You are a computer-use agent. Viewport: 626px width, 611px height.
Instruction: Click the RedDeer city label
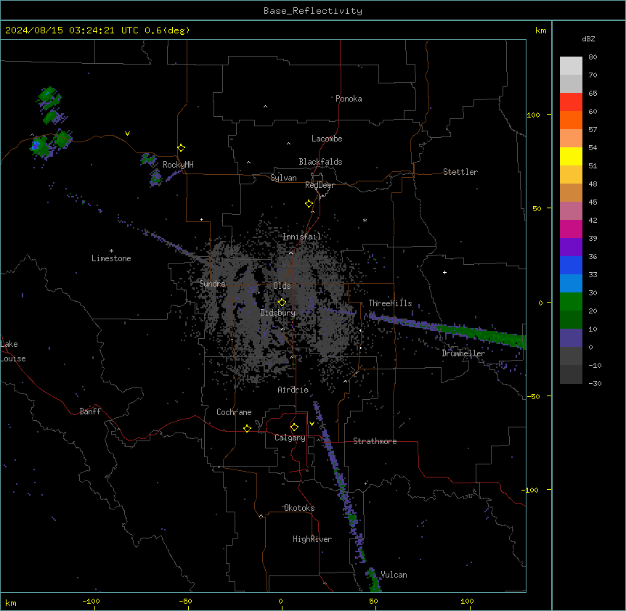(320, 185)
